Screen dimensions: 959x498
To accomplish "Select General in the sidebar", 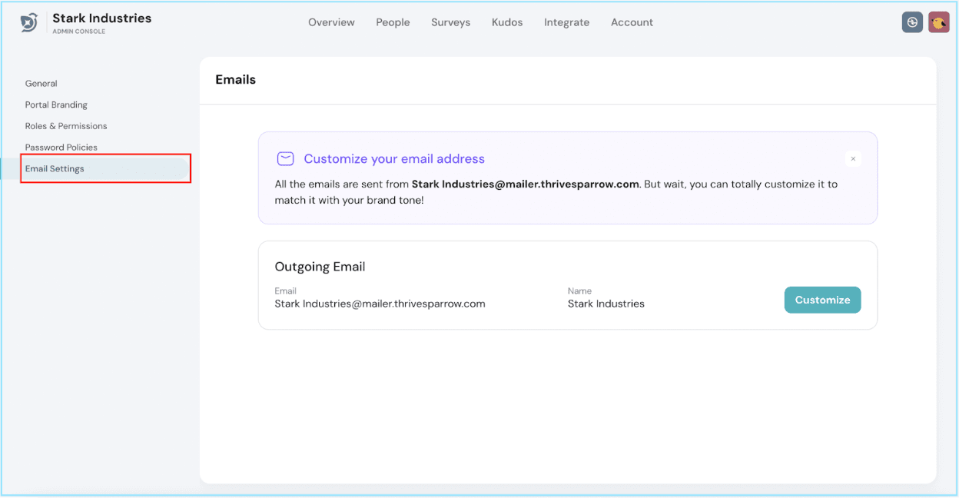I will [x=41, y=84].
